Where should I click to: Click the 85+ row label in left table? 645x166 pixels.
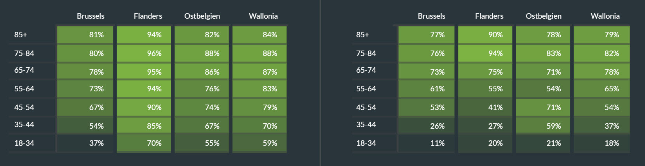(21, 35)
